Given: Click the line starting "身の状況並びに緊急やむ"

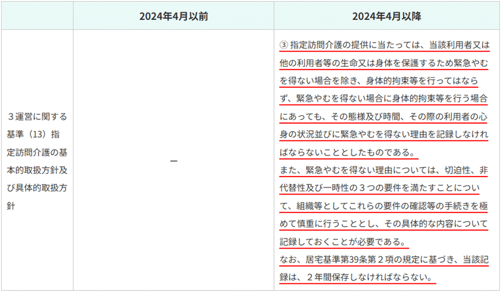Looking at the screenshot, I should point(384,134).
